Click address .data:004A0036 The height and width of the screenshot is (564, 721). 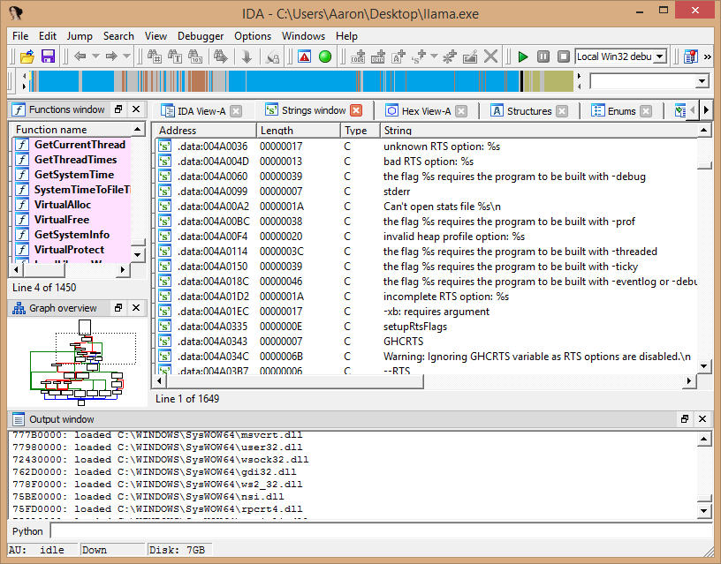click(212, 147)
